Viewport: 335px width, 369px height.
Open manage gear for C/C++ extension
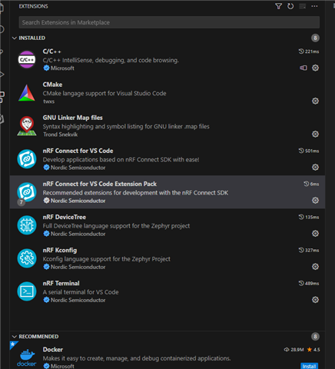315,68
